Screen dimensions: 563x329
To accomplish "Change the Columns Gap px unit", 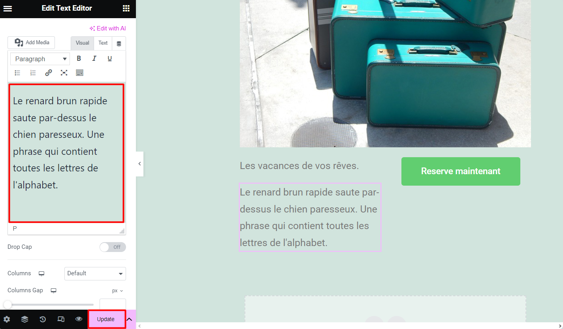I will [x=118, y=291].
